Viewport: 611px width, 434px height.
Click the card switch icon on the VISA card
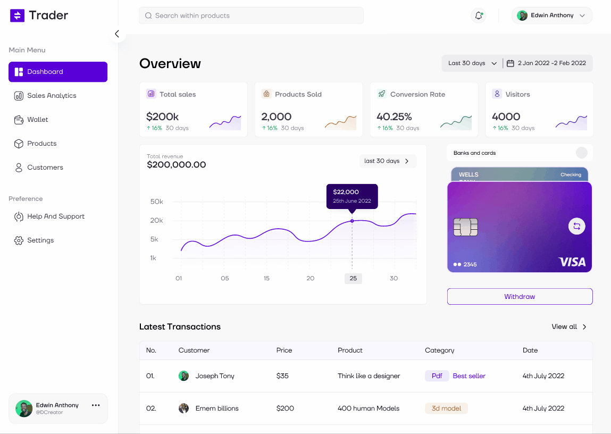[576, 226]
